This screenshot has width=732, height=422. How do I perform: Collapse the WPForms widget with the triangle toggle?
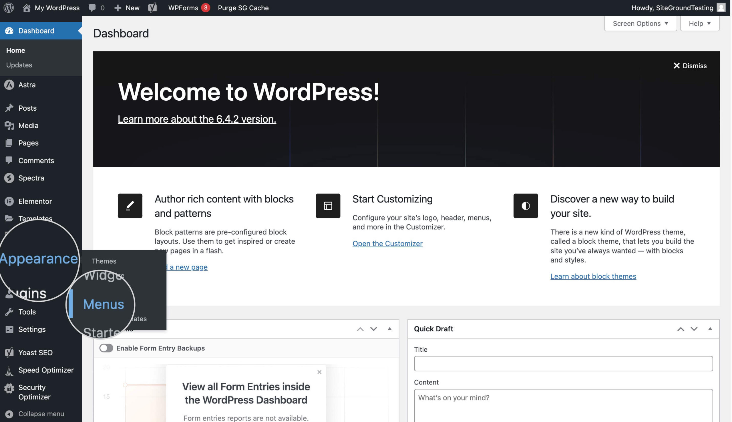(x=389, y=329)
